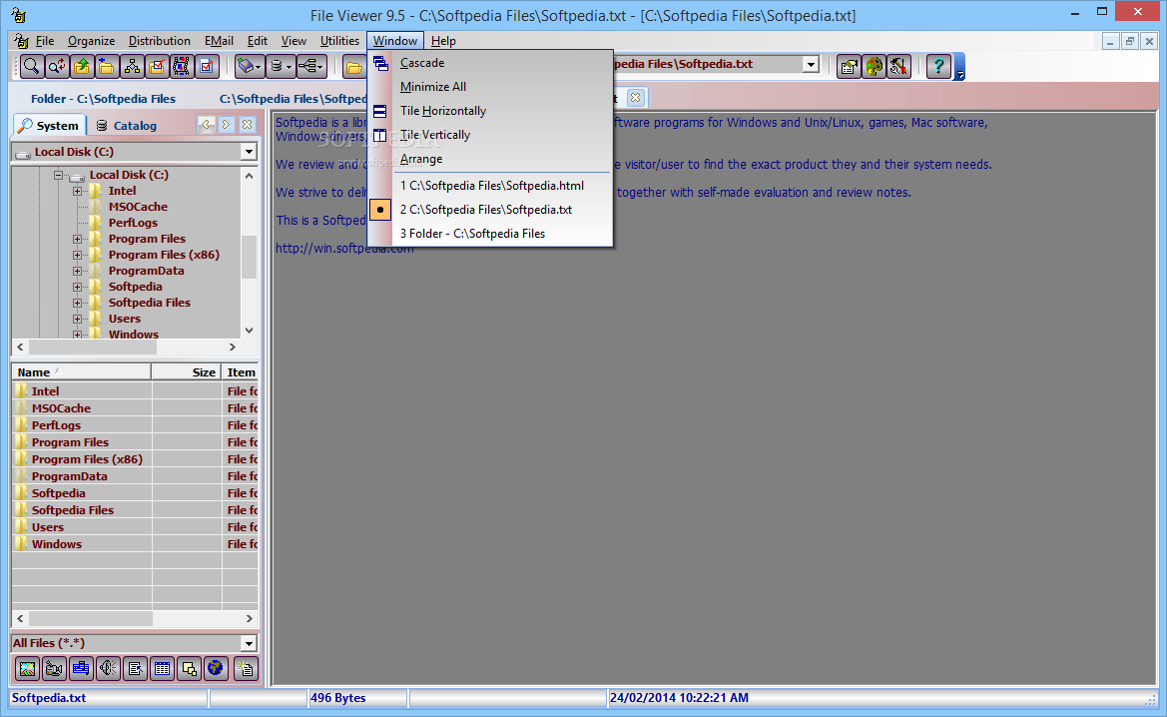Open the book/label tool dropdown icon
The height and width of the screenshot is (717, 1167).
pyautogui.click(x=250, y=66)
